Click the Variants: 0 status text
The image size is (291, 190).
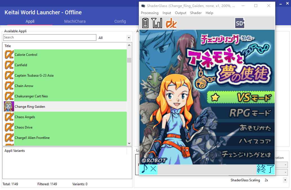(x=80, y=184)
